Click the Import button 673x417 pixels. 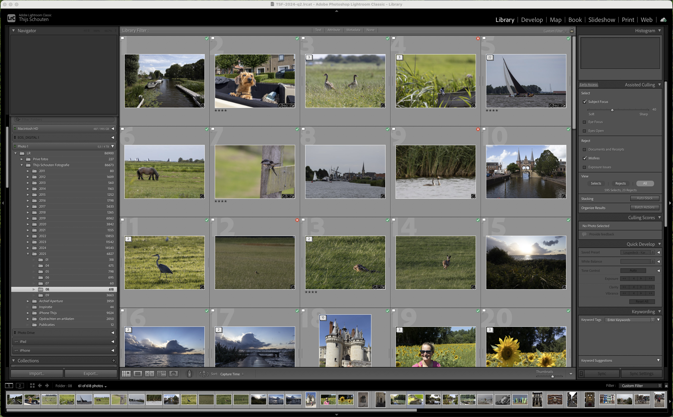37,374
